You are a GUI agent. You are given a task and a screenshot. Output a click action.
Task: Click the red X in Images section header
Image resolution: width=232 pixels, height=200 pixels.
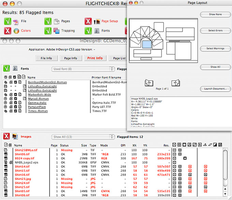coord(7,136)
